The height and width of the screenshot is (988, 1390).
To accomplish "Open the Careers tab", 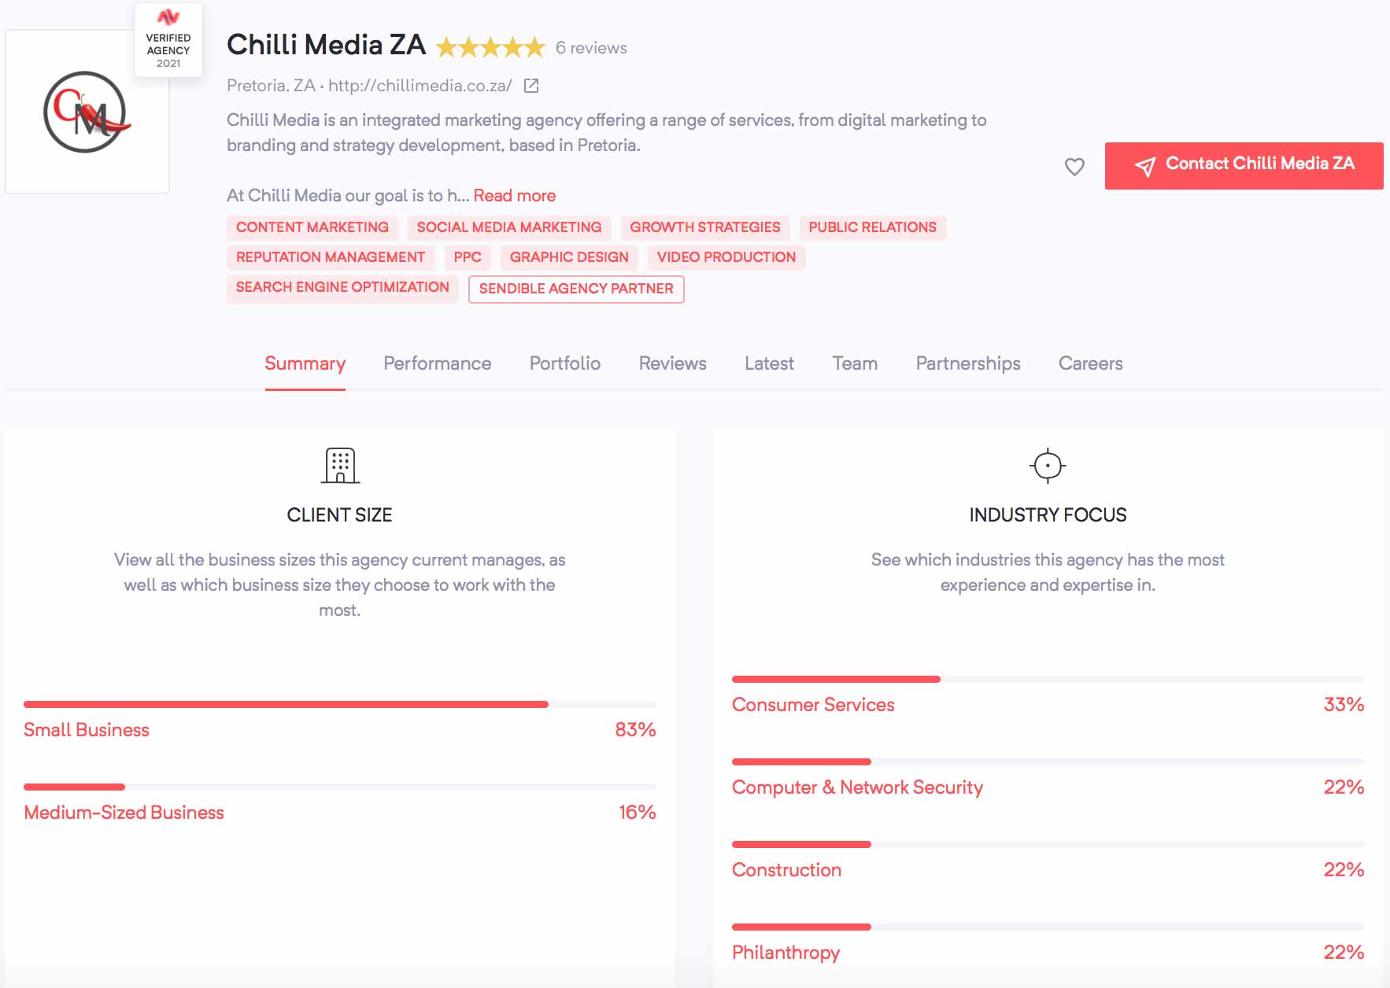I will tap(1091, 363).
